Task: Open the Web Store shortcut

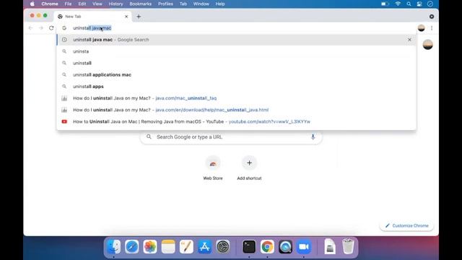Action: (x=213, y=168)
